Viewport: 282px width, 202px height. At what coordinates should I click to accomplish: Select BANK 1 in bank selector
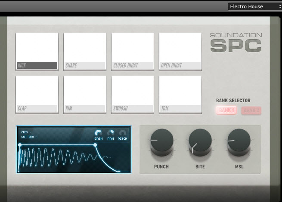pos(226,110)
